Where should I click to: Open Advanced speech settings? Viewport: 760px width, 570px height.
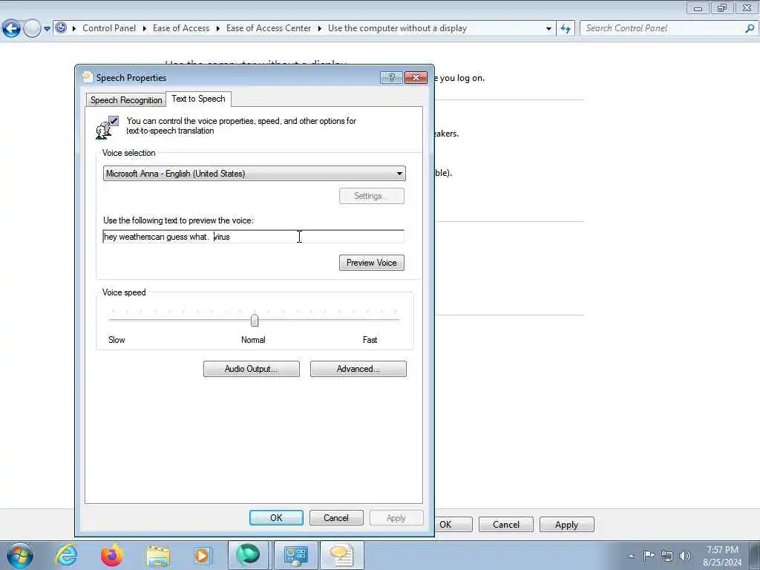pos(358,369)
